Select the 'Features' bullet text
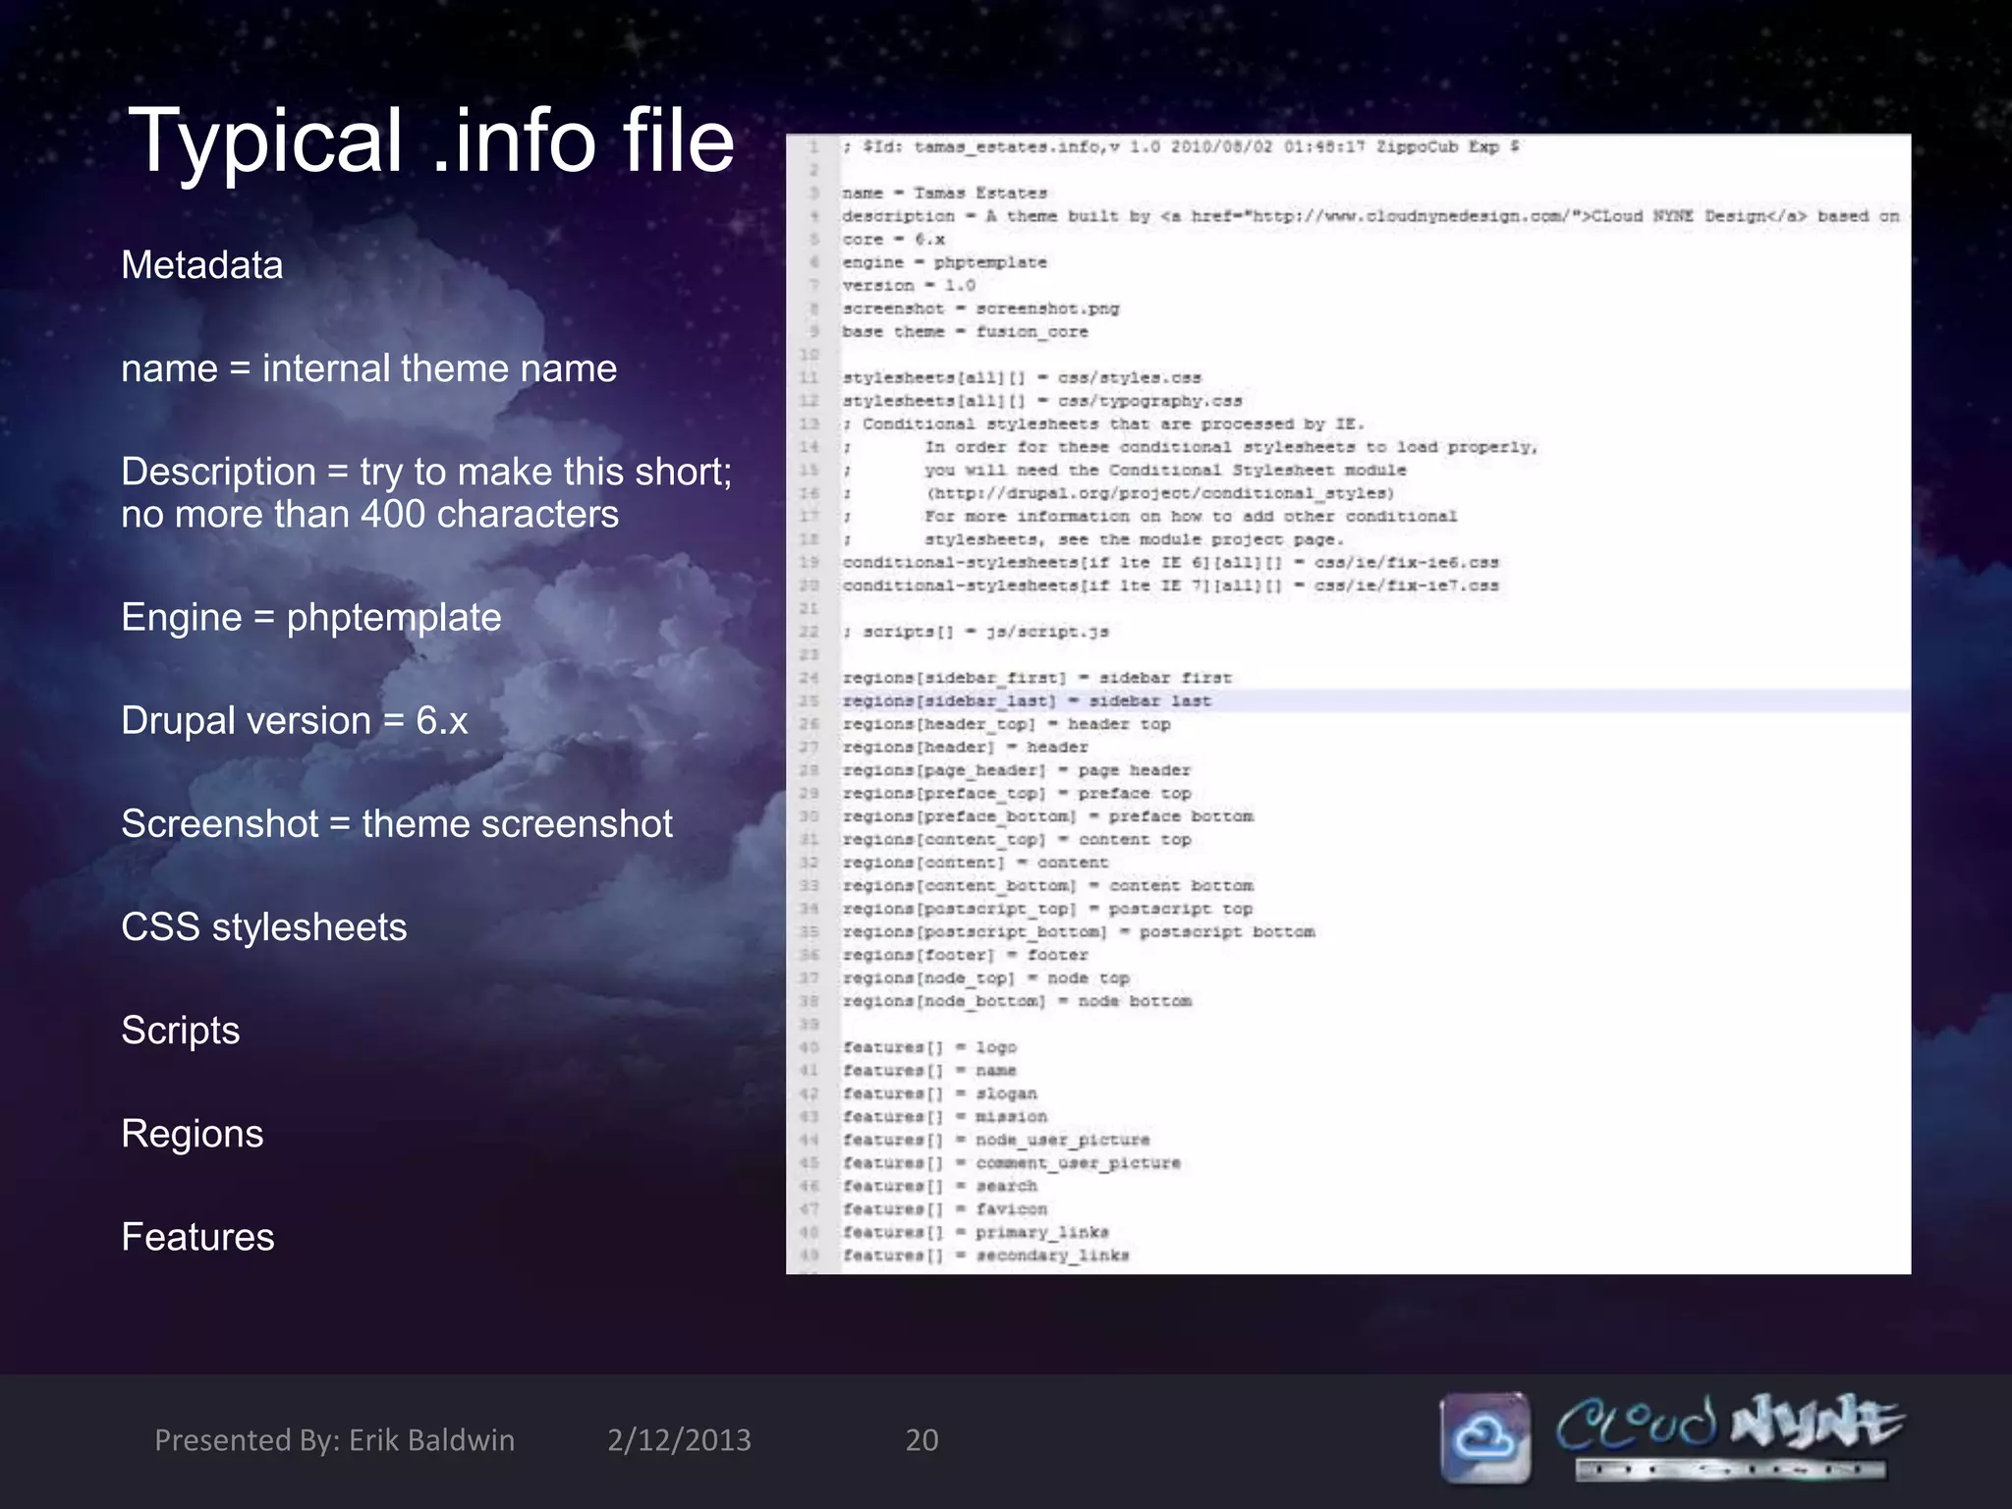This screenshot has width=2012, height=1509. point(197,1237)
